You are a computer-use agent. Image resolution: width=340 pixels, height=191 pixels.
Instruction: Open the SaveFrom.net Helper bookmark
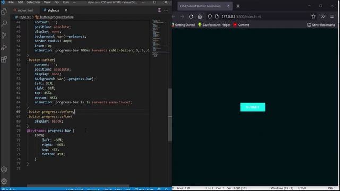[214, 25]
